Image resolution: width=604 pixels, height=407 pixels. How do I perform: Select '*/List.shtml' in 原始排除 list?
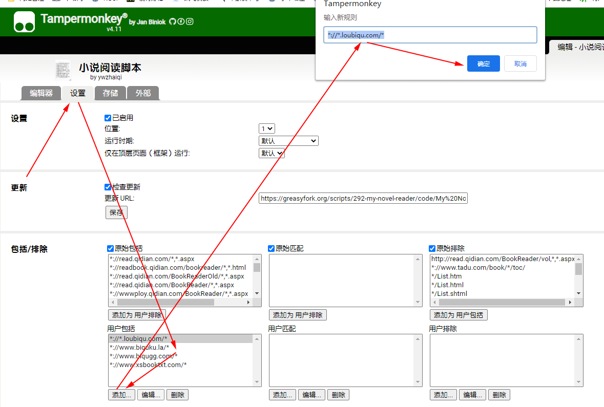[x=503, y=293]
